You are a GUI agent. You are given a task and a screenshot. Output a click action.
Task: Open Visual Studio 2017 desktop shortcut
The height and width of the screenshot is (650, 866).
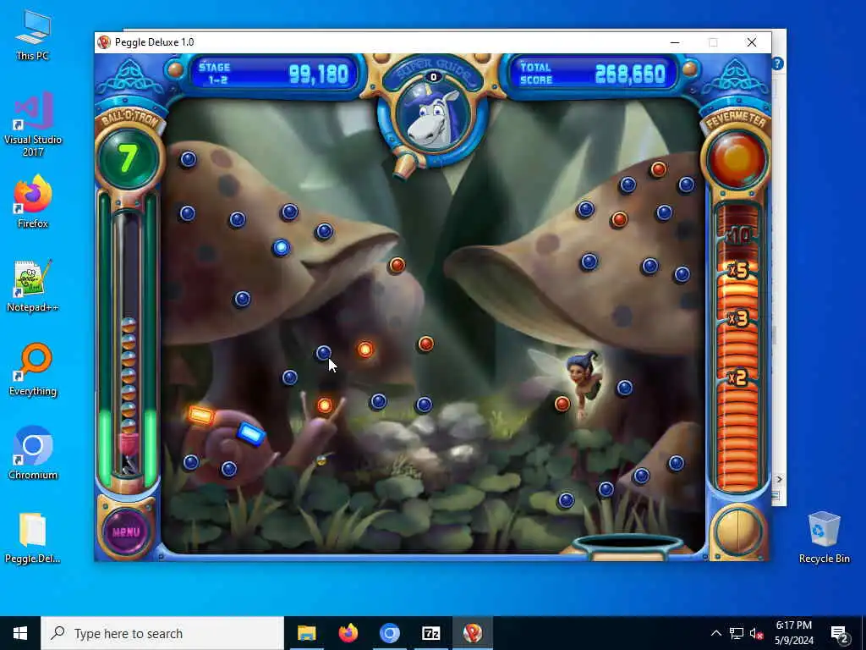click(x=33, y=125)
